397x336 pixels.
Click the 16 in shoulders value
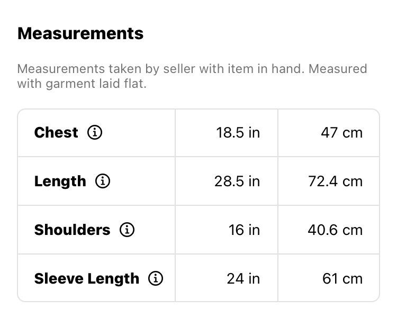(x=244, y=230)
